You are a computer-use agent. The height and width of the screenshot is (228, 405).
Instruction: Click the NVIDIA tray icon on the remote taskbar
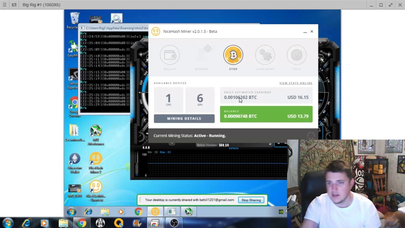[x=281, y=212]
